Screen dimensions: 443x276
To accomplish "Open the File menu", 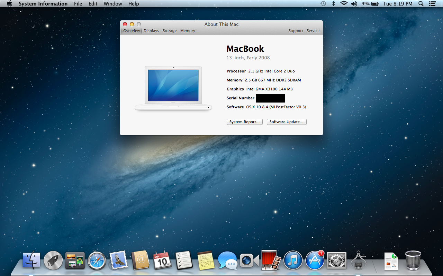I will (78, 4).
